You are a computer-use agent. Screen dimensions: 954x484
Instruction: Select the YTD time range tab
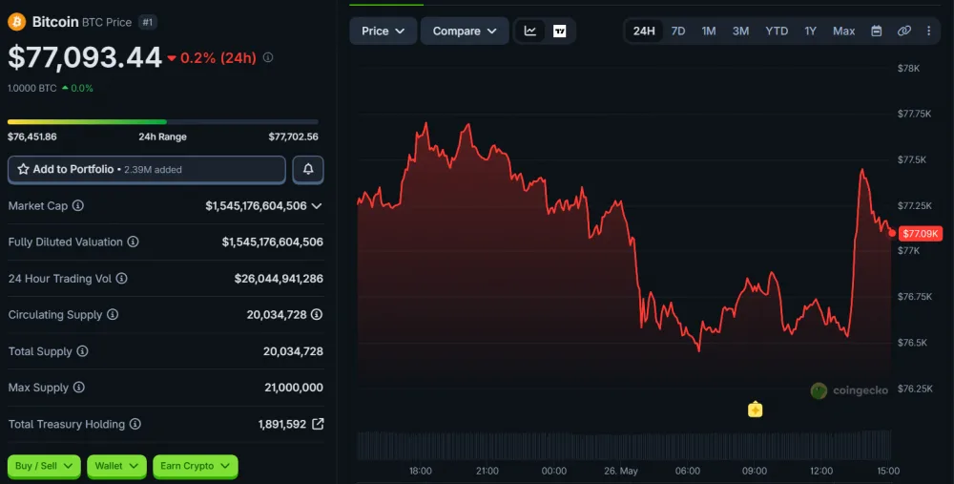click(777, 32)
